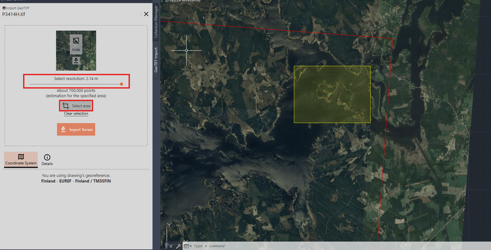Click the estimation for the specified area note

point(76,96)
